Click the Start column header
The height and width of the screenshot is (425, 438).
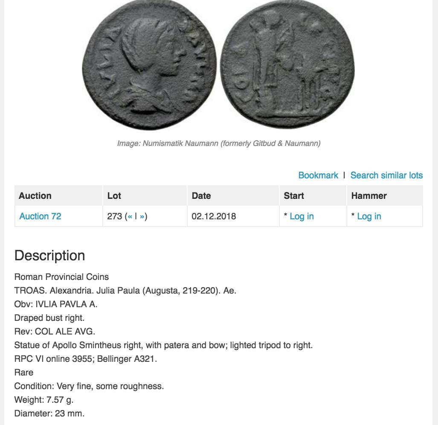(x=294, y=196)
